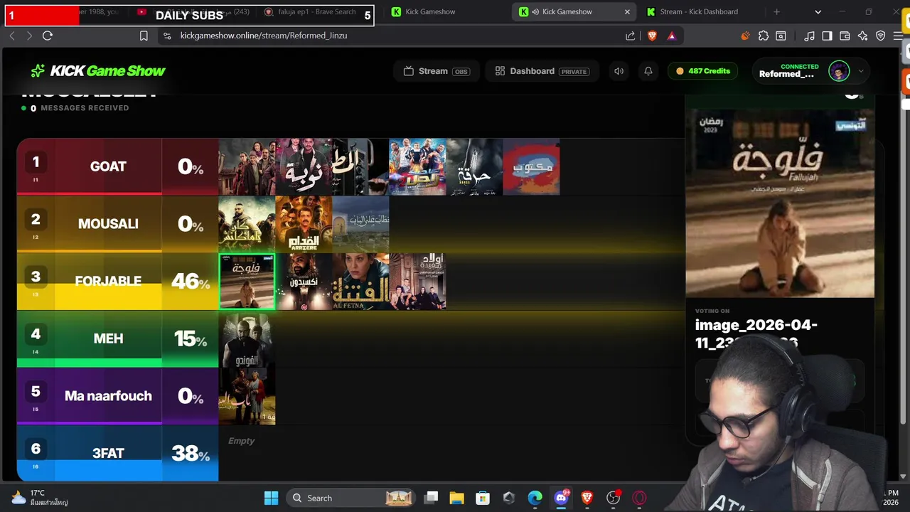
Task: Click the Al Fetna poster thumbnail
Action: coord(360,282)
